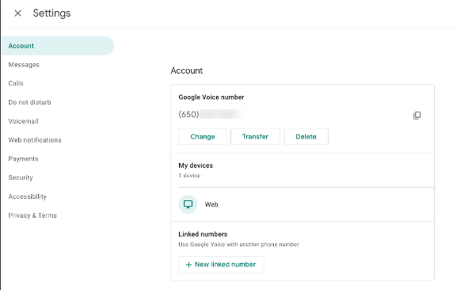The image size is (459, 290).
Task: Add a New linked number
Action: 225,265
